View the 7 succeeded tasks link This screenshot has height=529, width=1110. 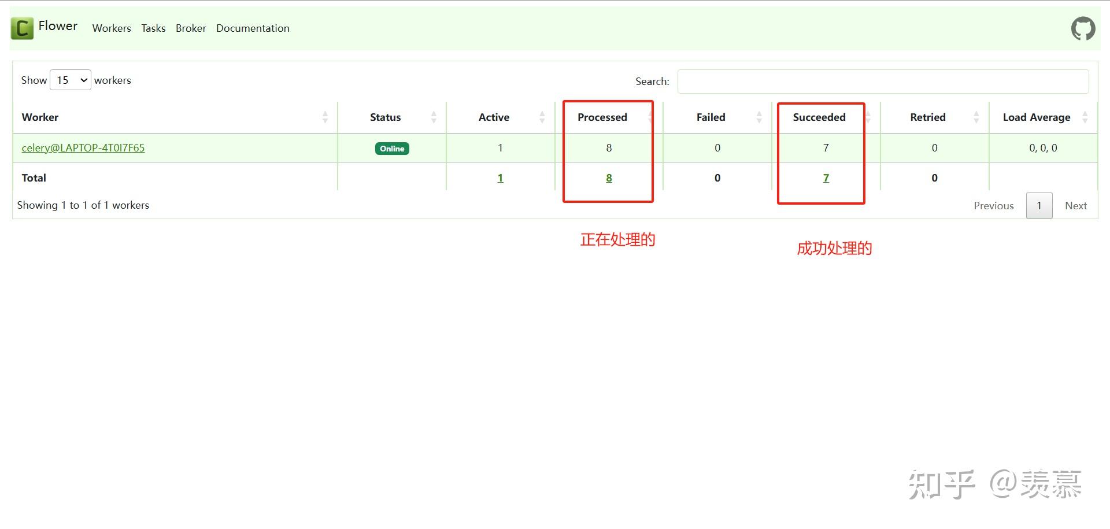point(826,177)
